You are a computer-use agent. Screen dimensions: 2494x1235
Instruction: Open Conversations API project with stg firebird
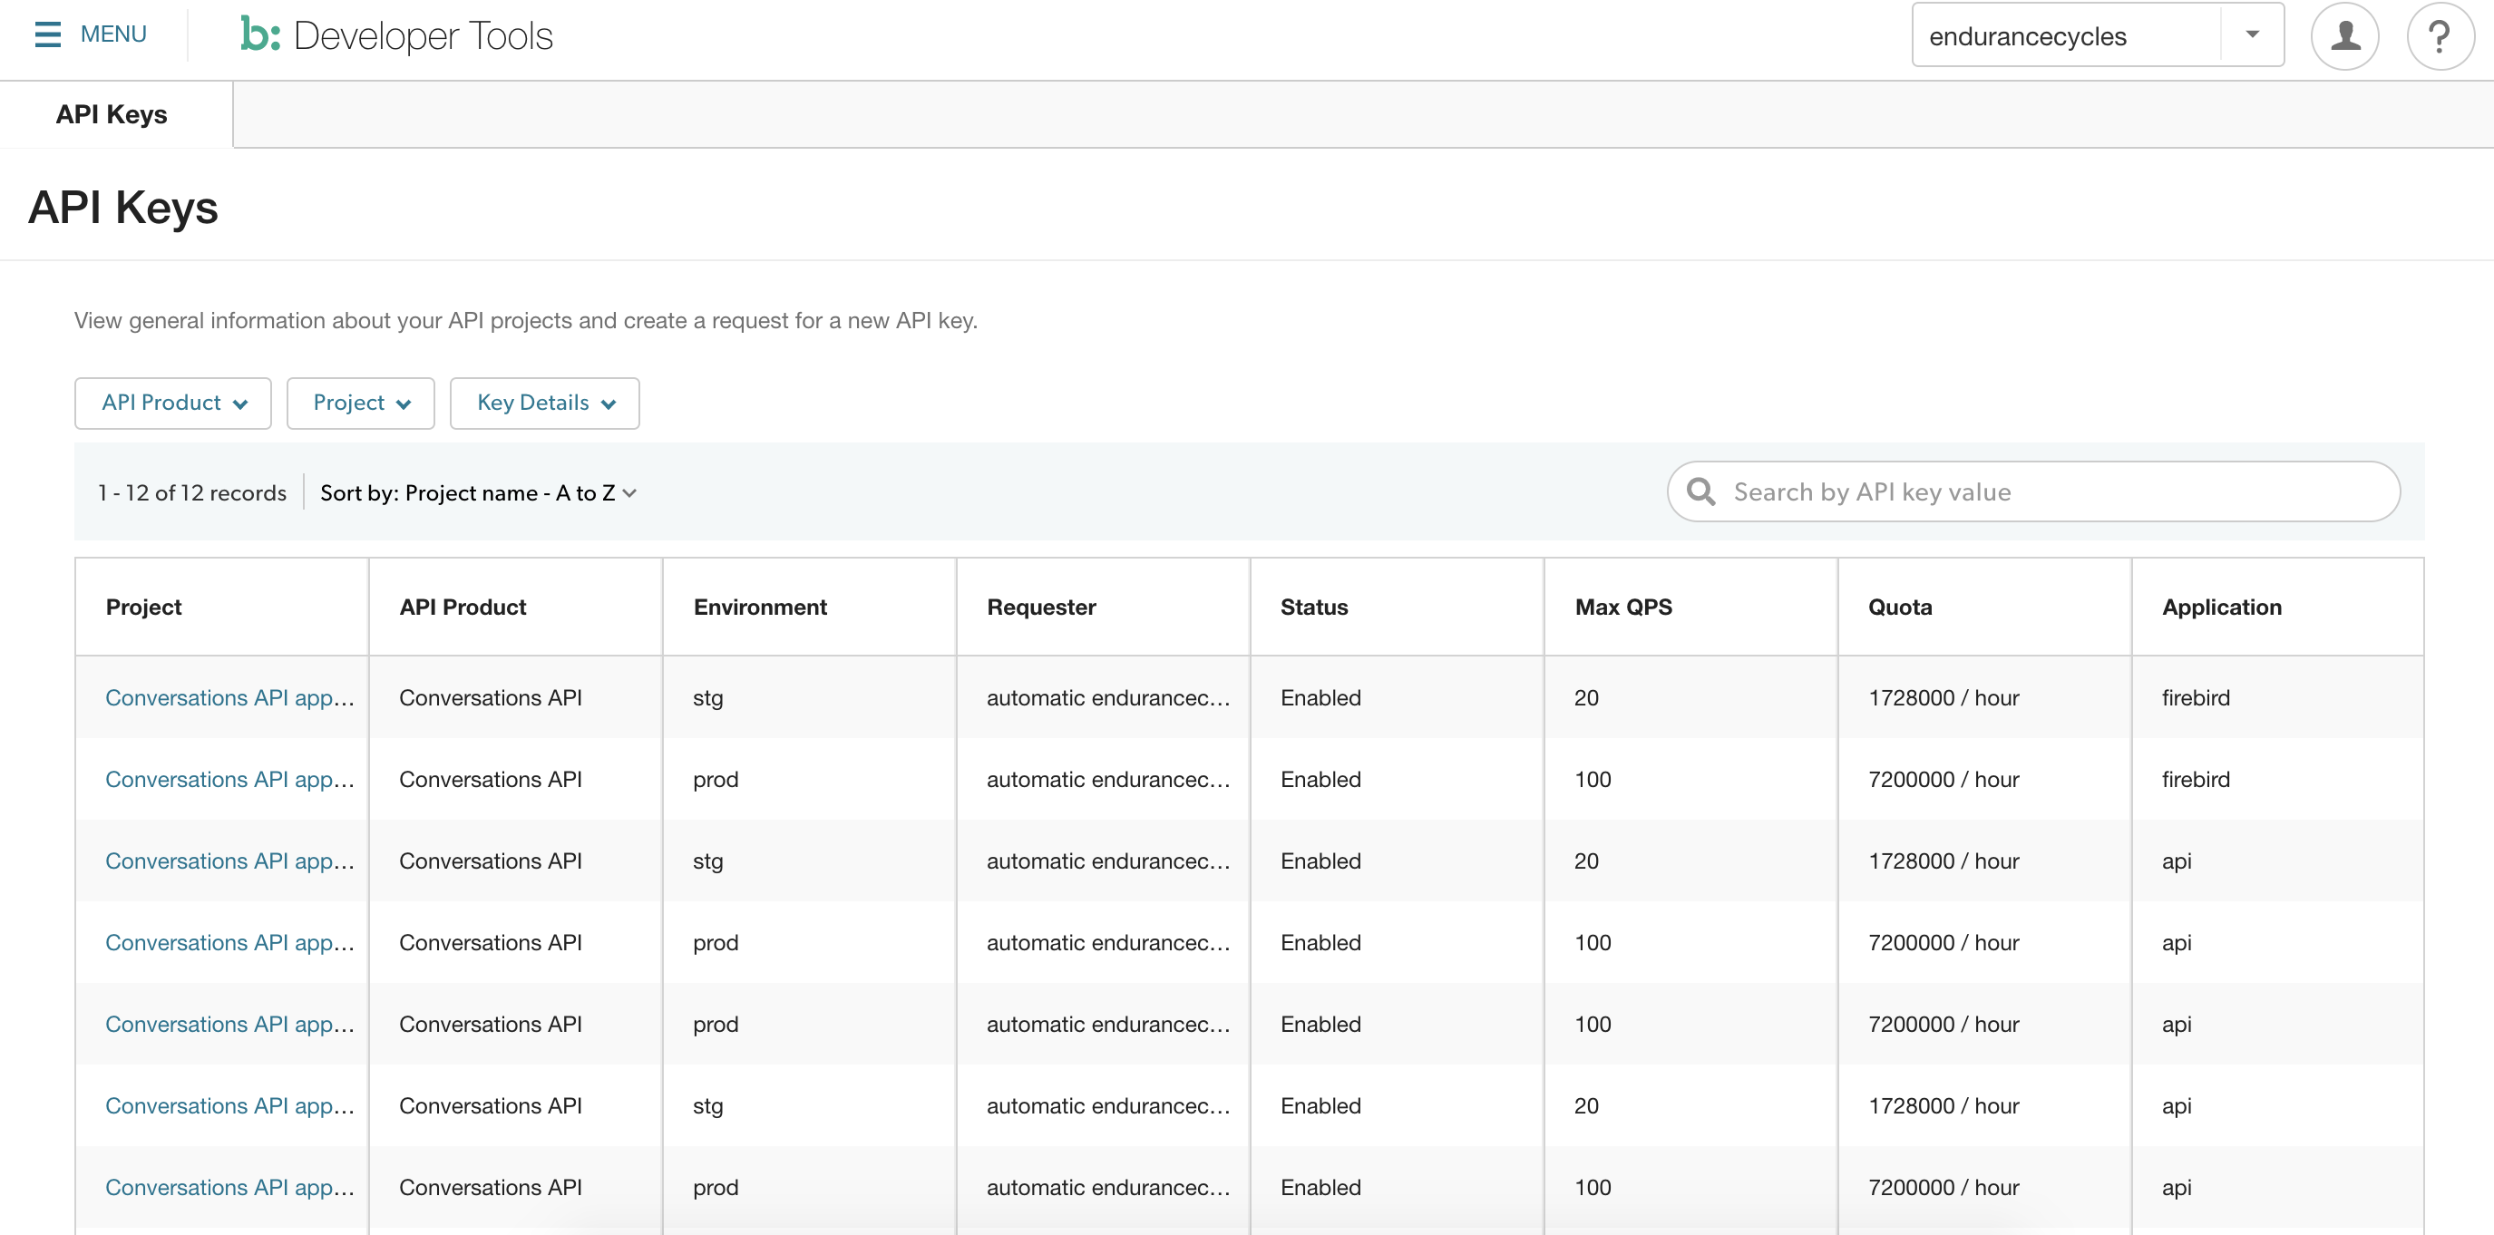(x=229, y=698)
